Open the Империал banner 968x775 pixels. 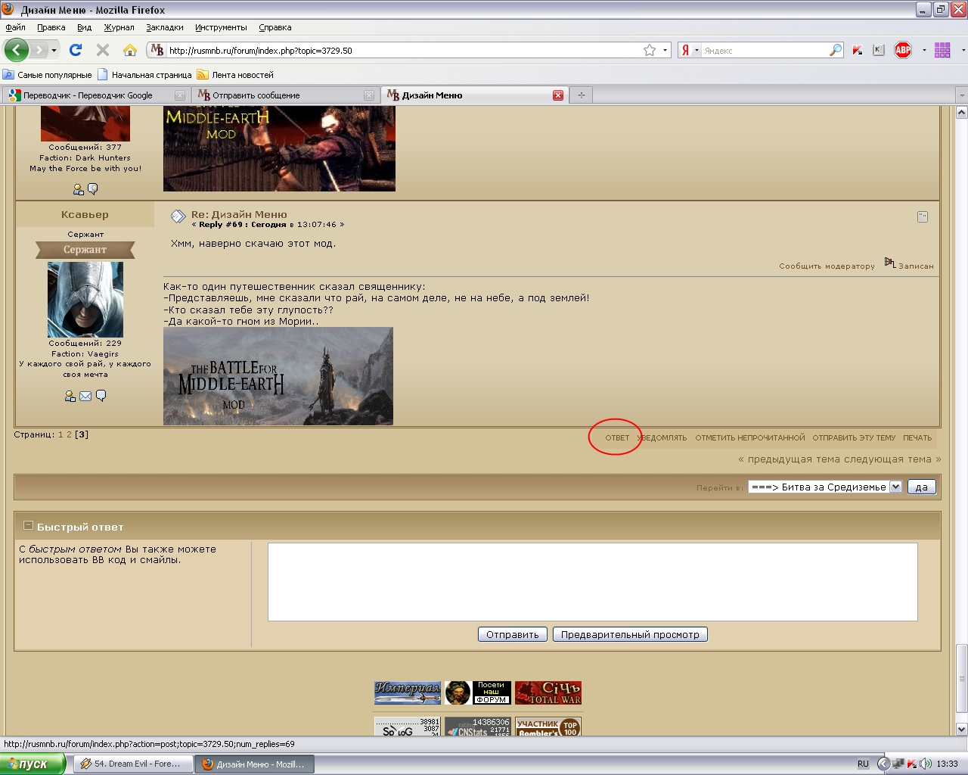point(408,693)
